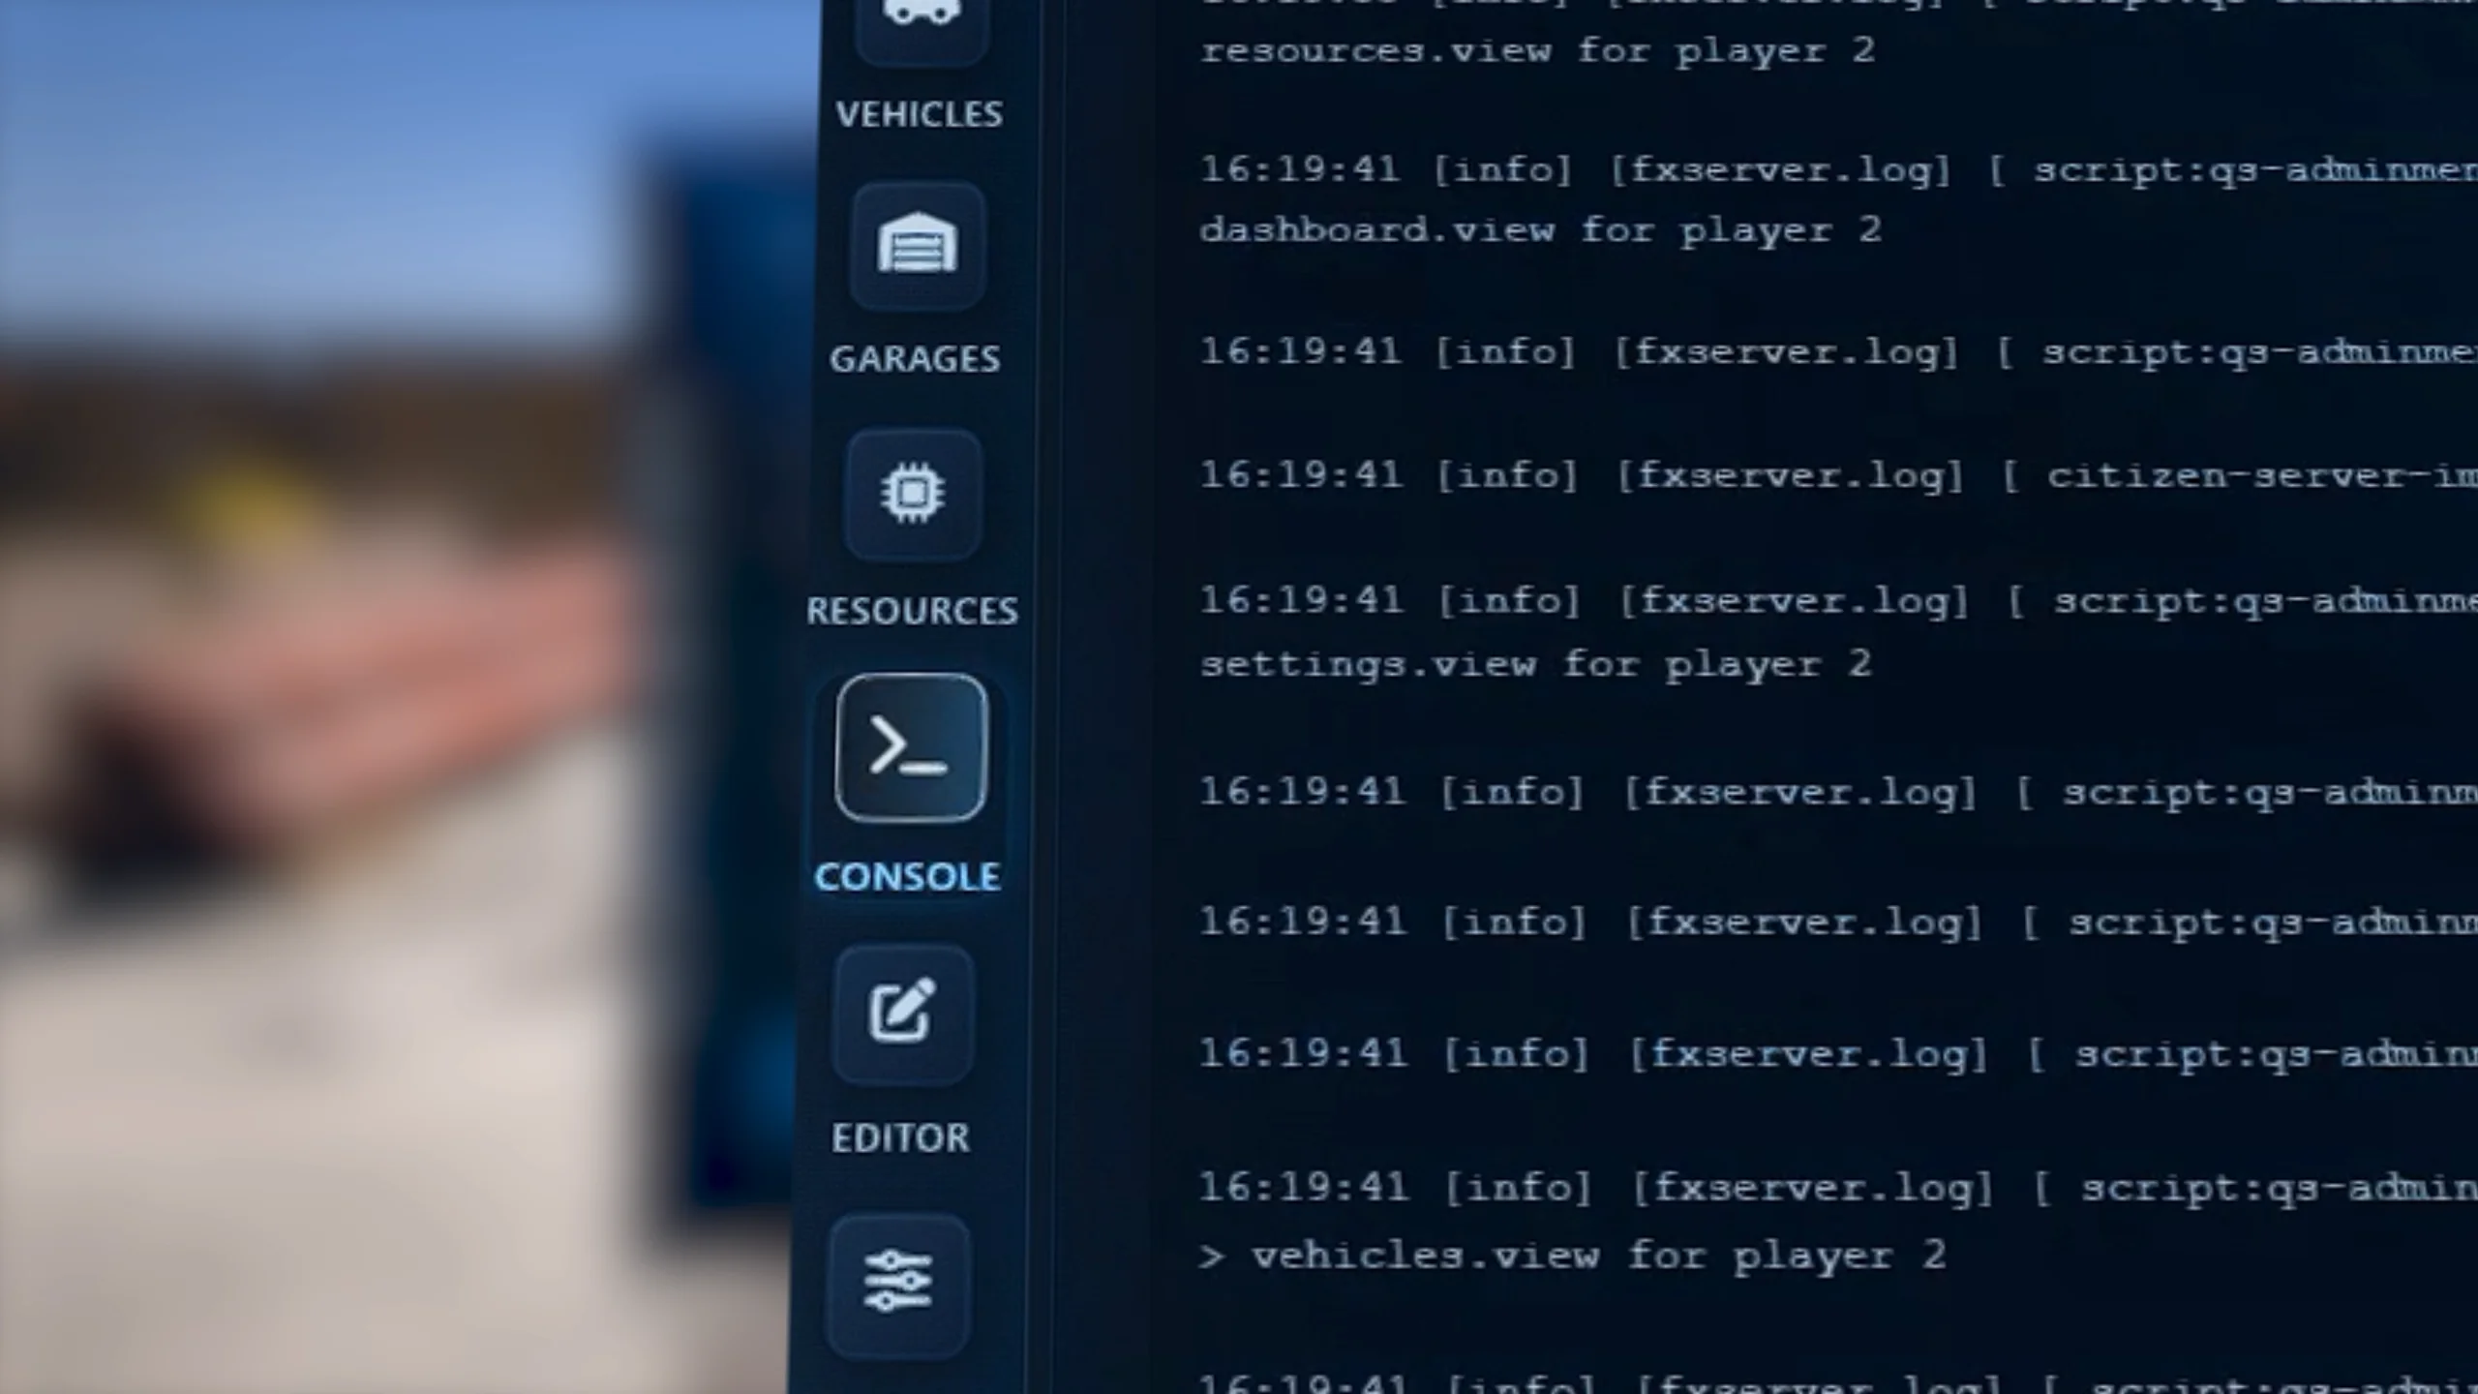Switch to the GARAGES label
The width and height of the screenshot is (2478, 1394).
pos(915,359)
